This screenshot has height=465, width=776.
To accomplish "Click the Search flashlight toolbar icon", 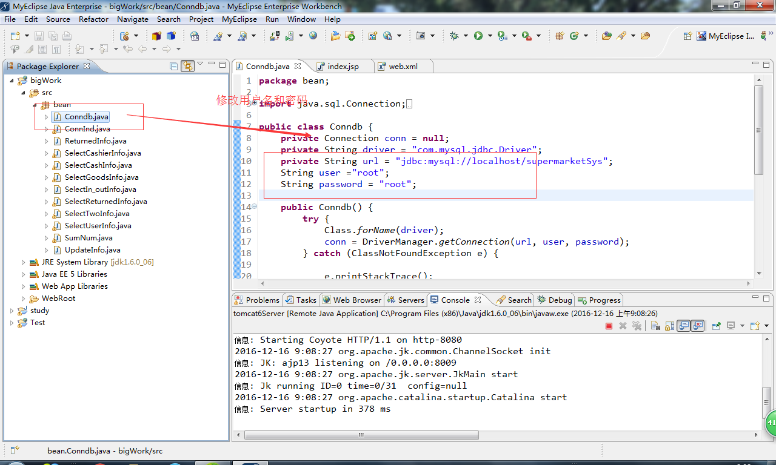I will (x=621, y=36).
